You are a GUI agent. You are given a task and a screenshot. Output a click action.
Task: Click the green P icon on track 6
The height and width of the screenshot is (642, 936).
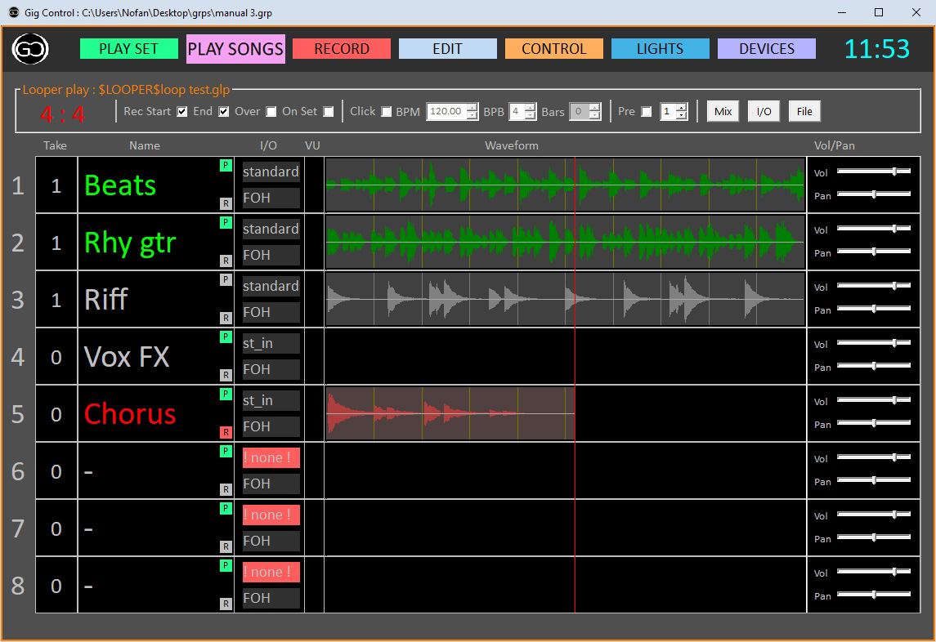click(x=226, y=451)
